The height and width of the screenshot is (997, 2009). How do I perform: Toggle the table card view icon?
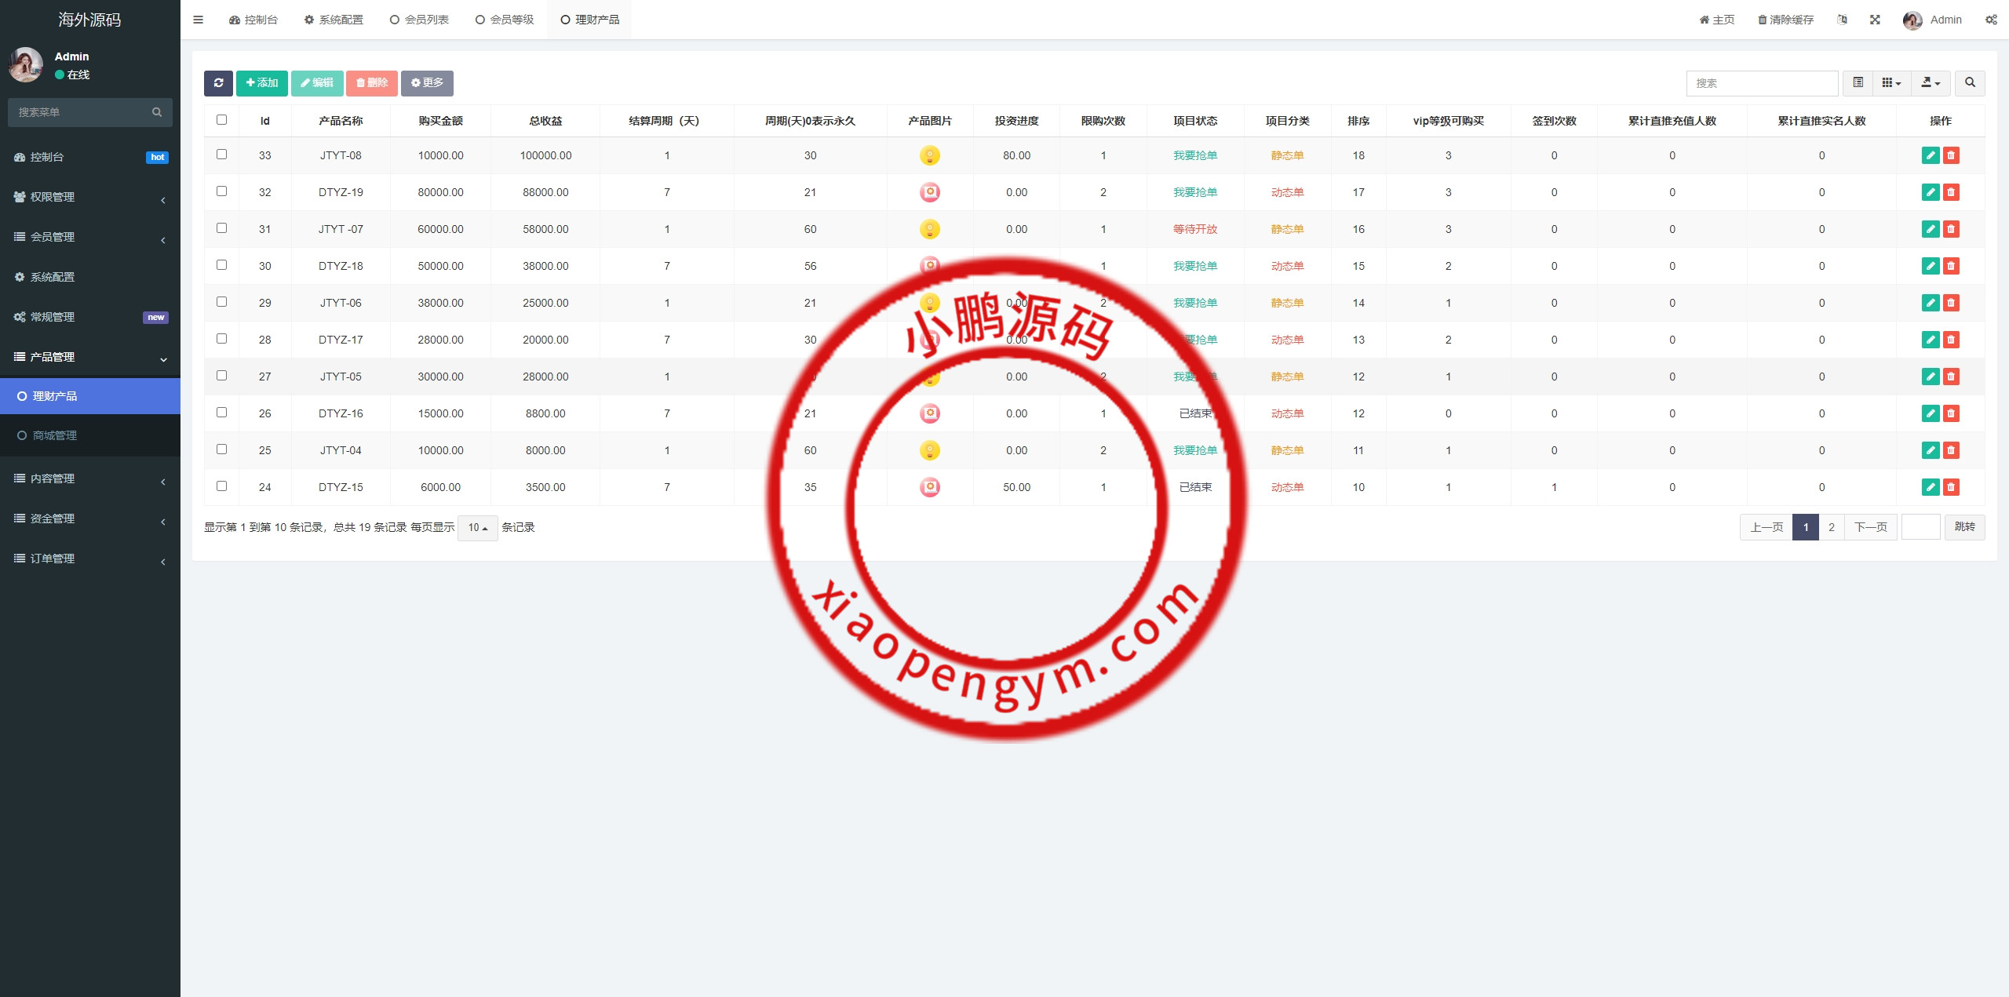tap(1858, 83)
